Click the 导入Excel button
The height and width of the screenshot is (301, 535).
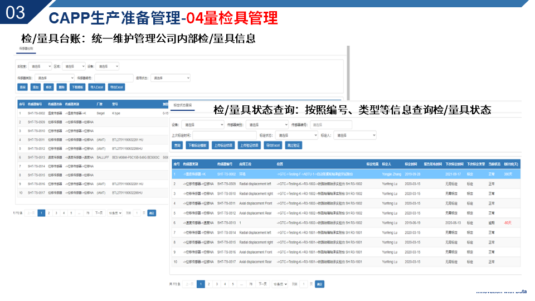pos(97,88)
